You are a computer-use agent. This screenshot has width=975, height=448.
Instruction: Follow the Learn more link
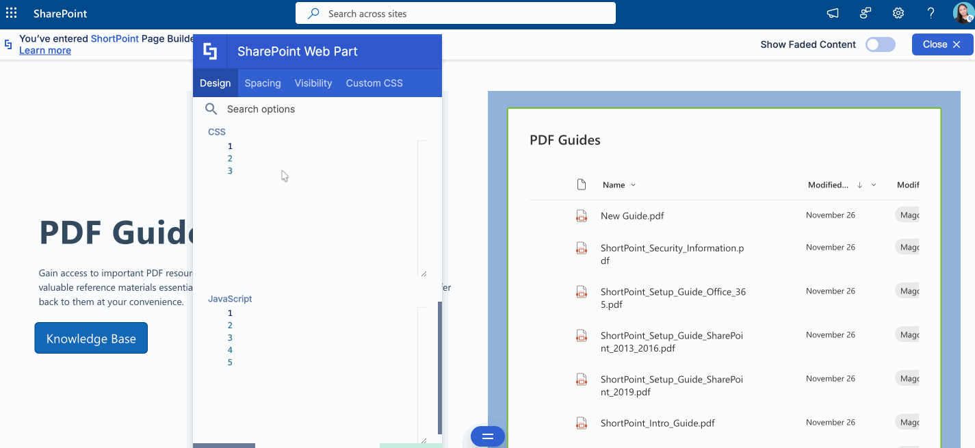tap(45, 51)
